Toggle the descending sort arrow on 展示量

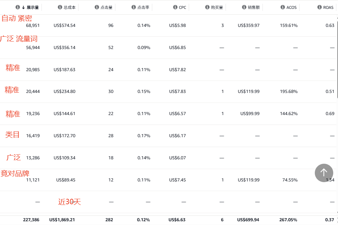[x=23, y=7]
